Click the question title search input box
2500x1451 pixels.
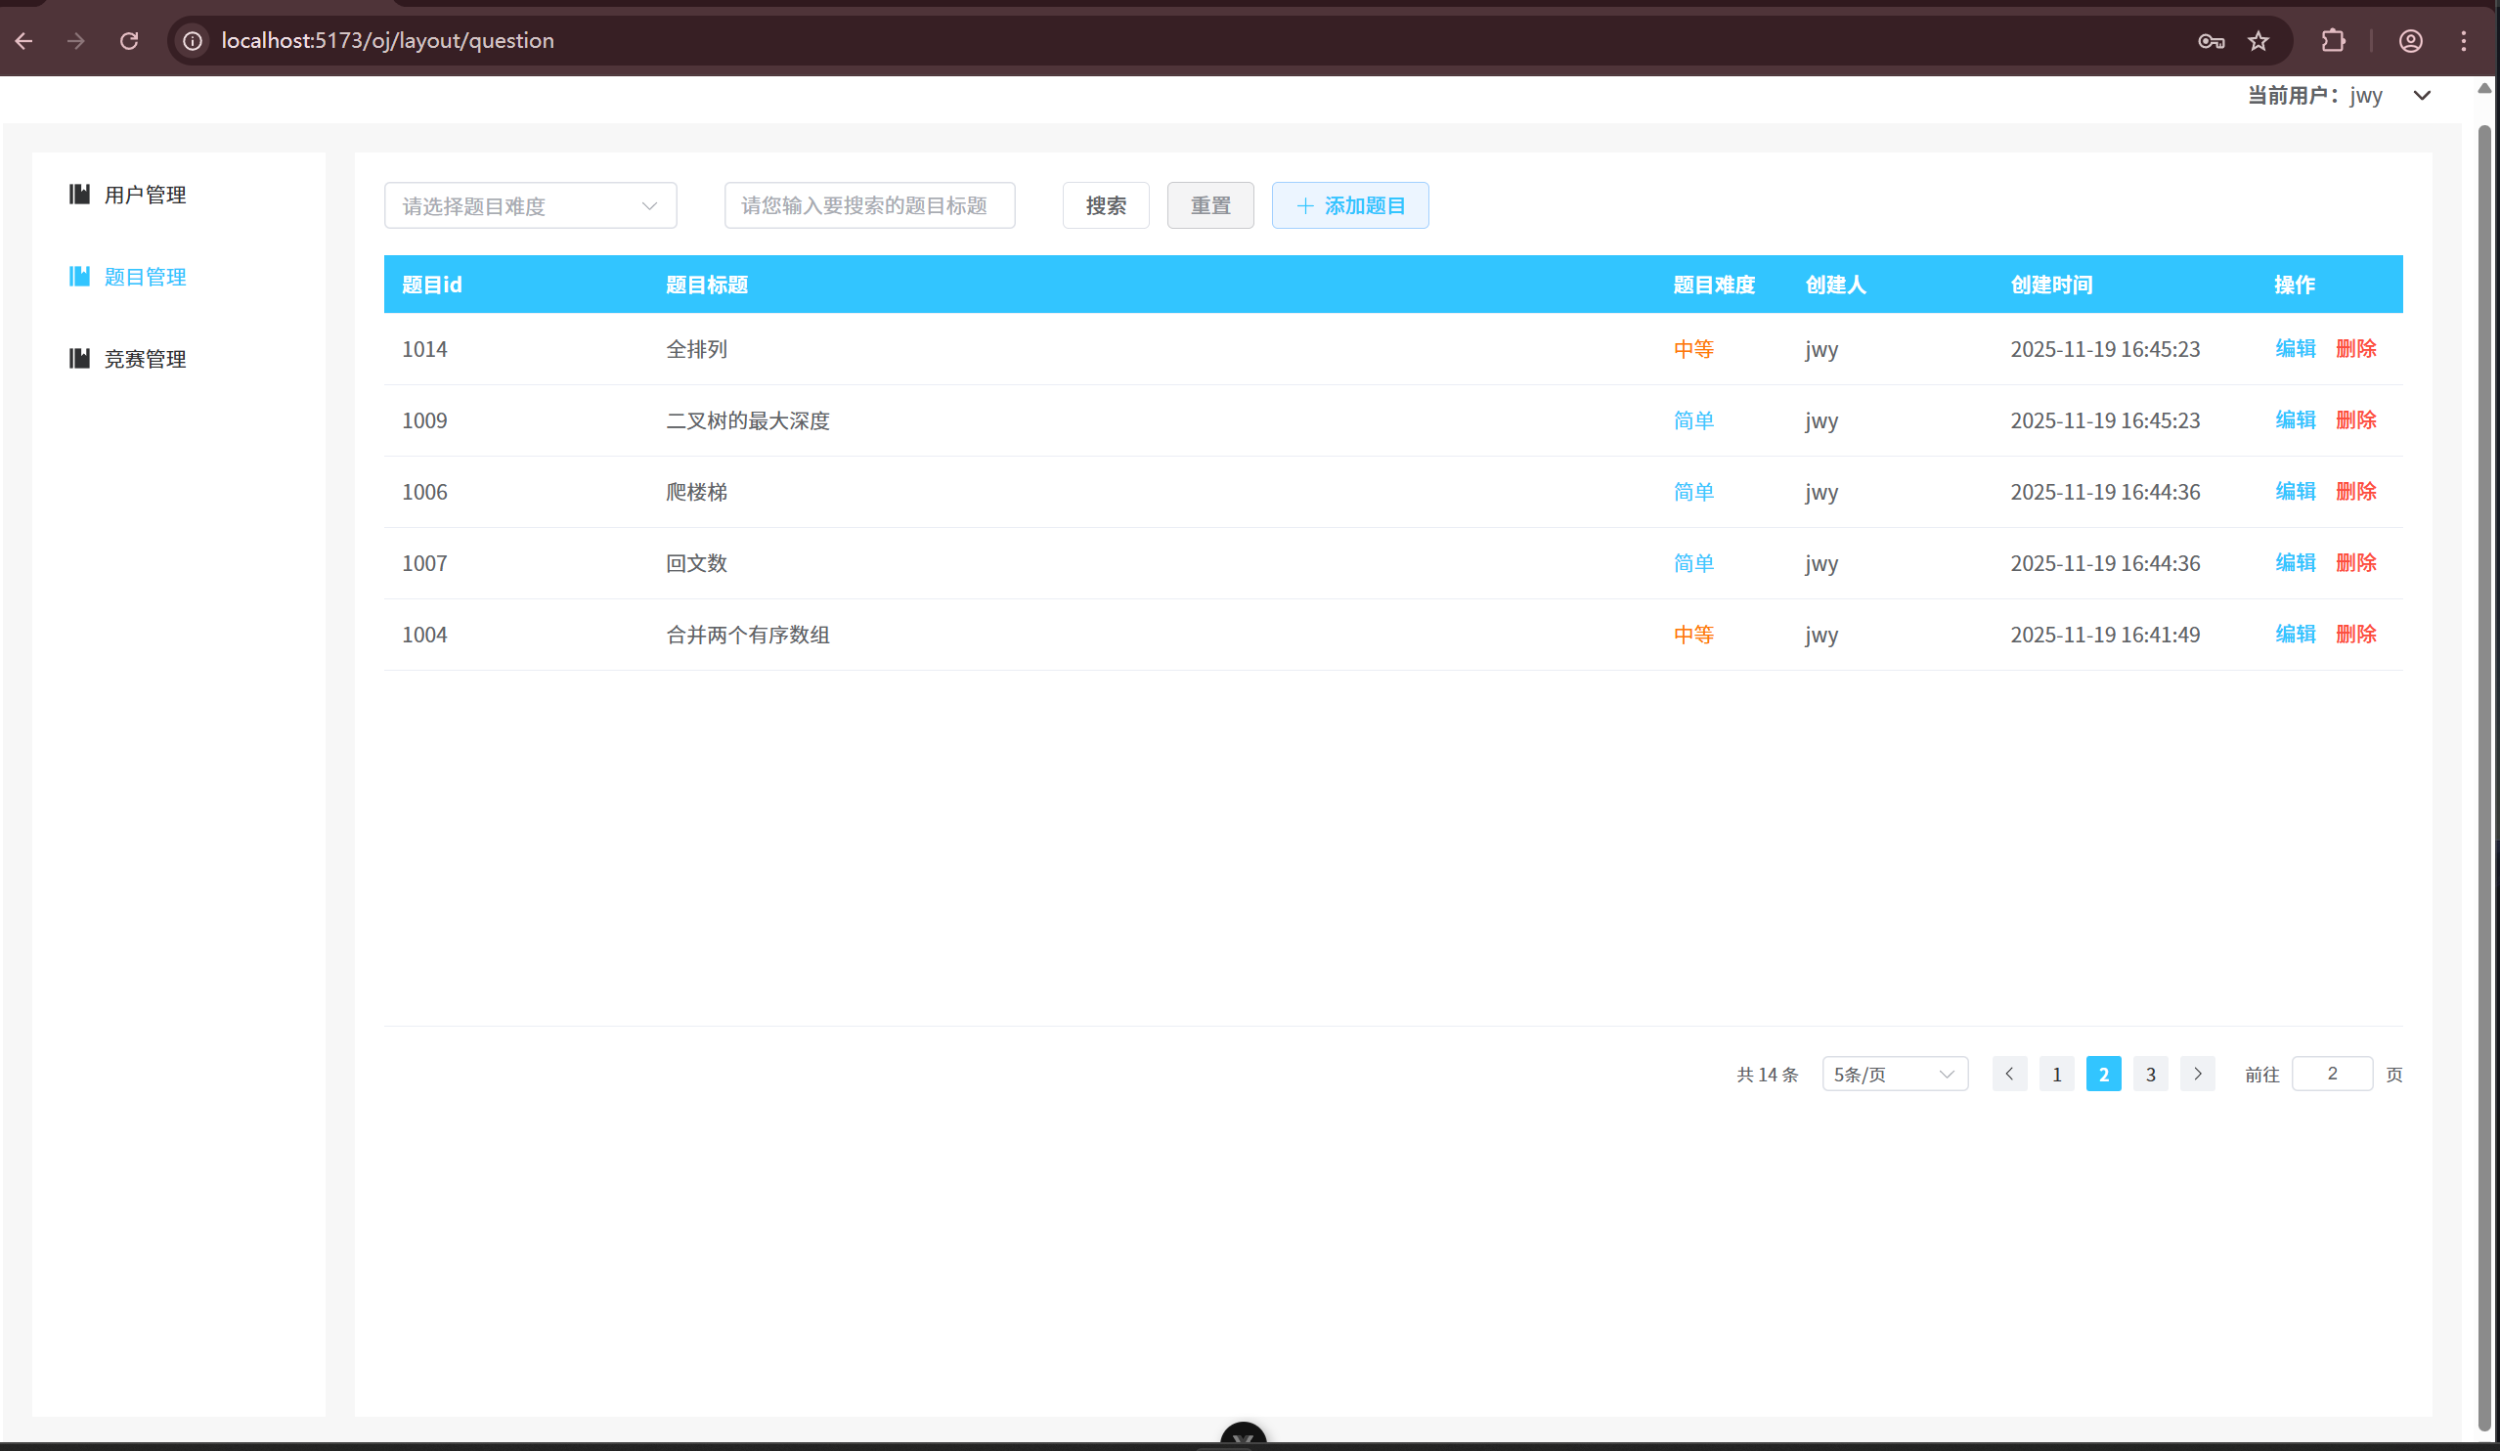[869, 205]
